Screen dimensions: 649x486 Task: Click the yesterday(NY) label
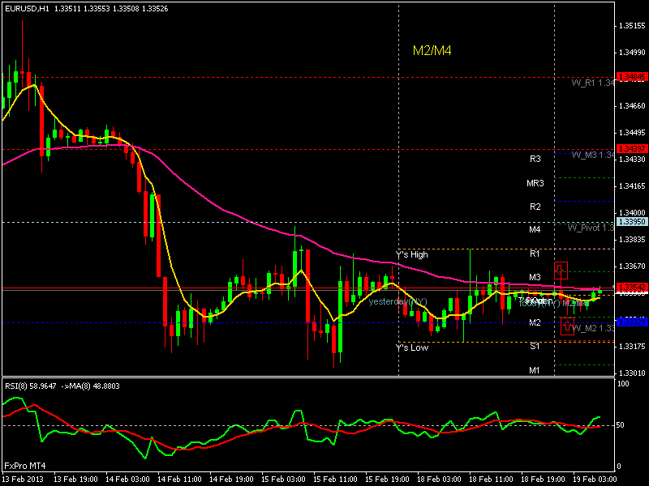point(398,301)
